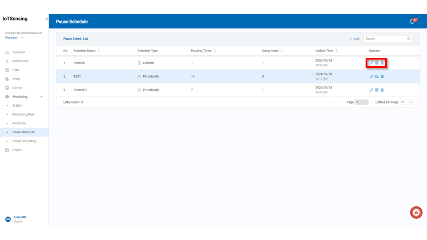Click the pencil icon for TEST schedule
427x240 pixels.
pos(371,76)
